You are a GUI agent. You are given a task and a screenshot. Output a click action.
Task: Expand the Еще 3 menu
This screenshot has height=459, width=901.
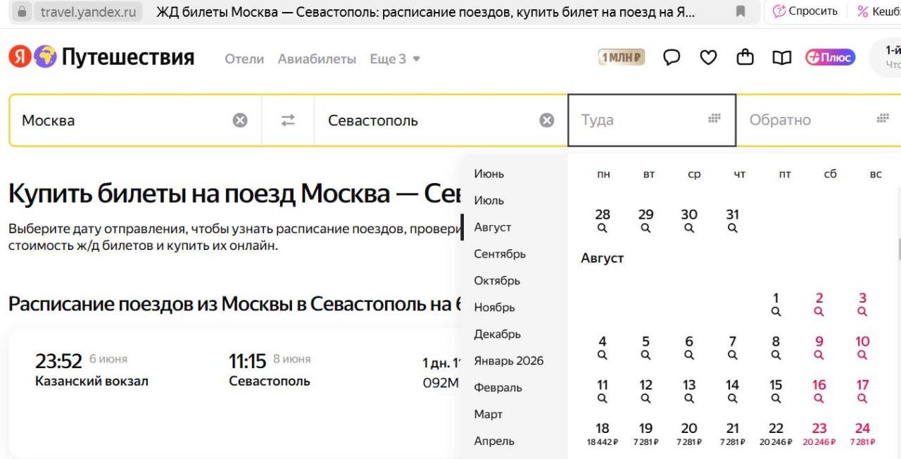395,59
